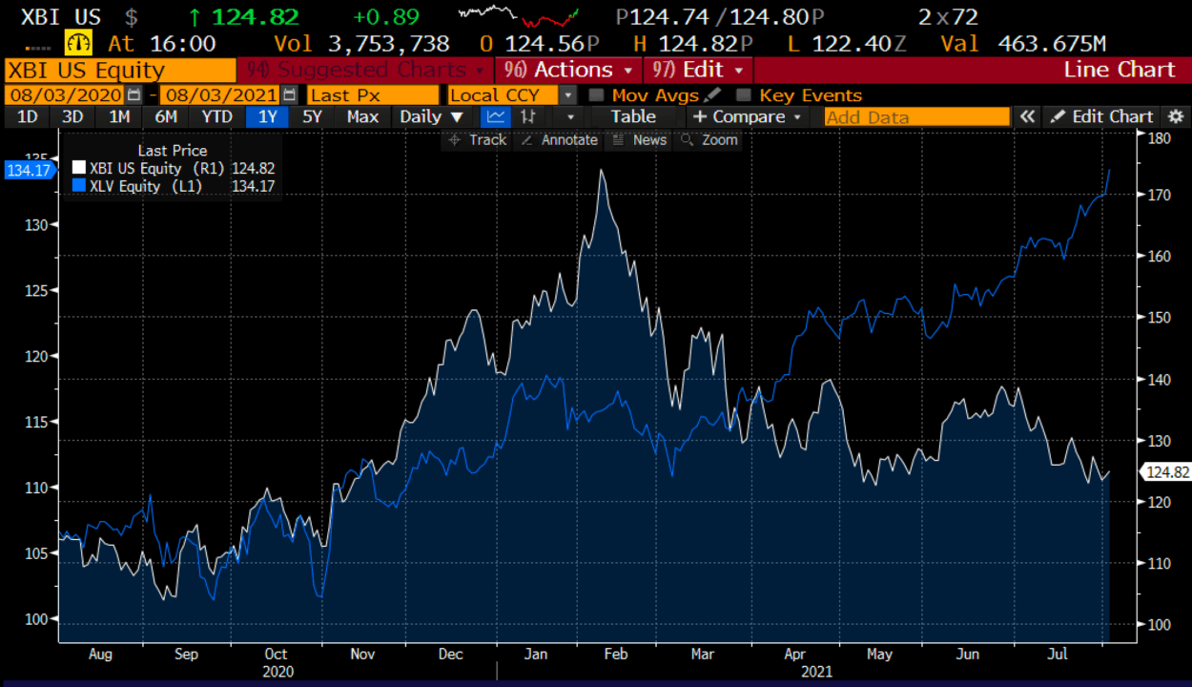The width and height of the screenshot is (1192, 687).
Task: Click the Line Chart title label
Action: [x=1120, y=70]
